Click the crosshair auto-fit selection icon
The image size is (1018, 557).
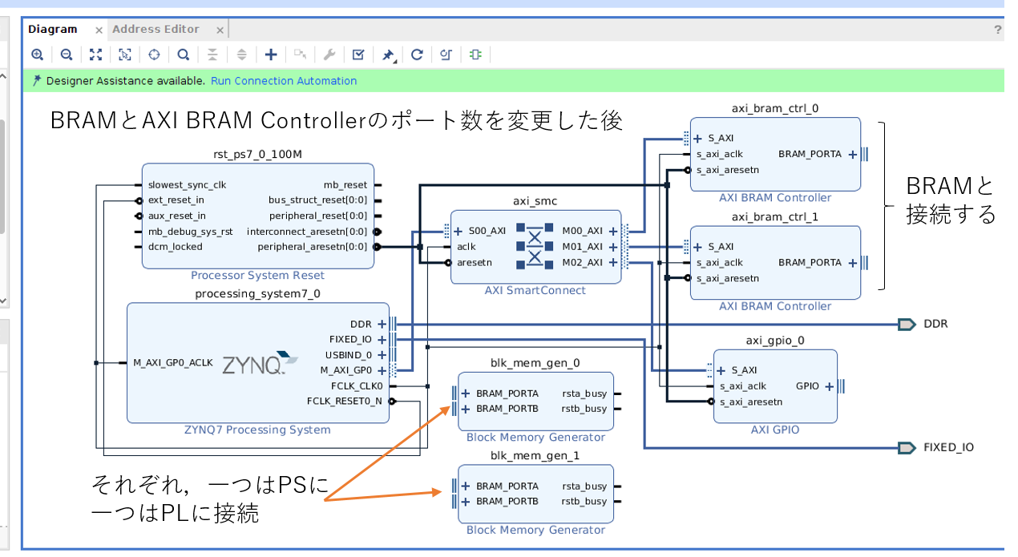(154, 54)
